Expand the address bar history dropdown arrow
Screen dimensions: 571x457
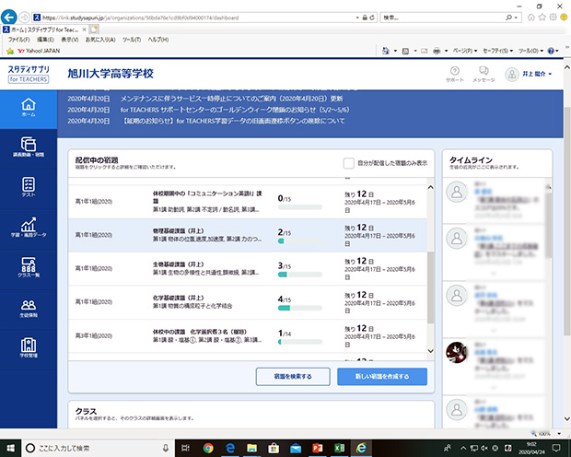coord(357,18)
